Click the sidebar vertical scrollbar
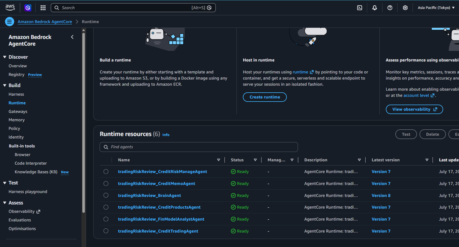 click(x=83, y=122)
